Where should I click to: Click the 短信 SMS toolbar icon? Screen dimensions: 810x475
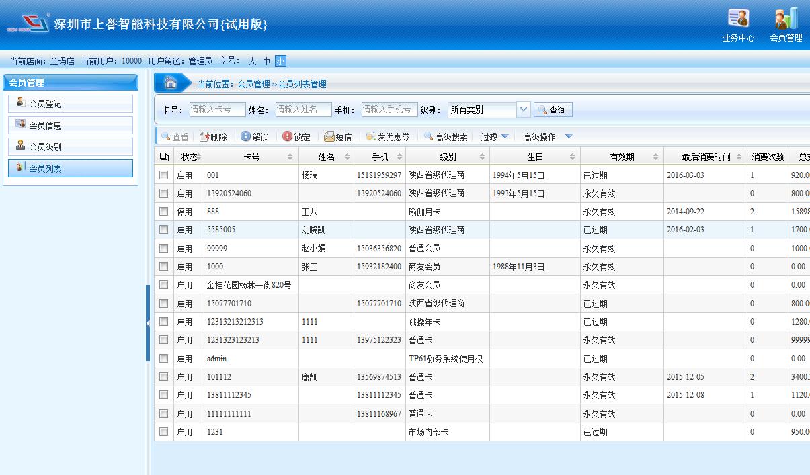329,137
